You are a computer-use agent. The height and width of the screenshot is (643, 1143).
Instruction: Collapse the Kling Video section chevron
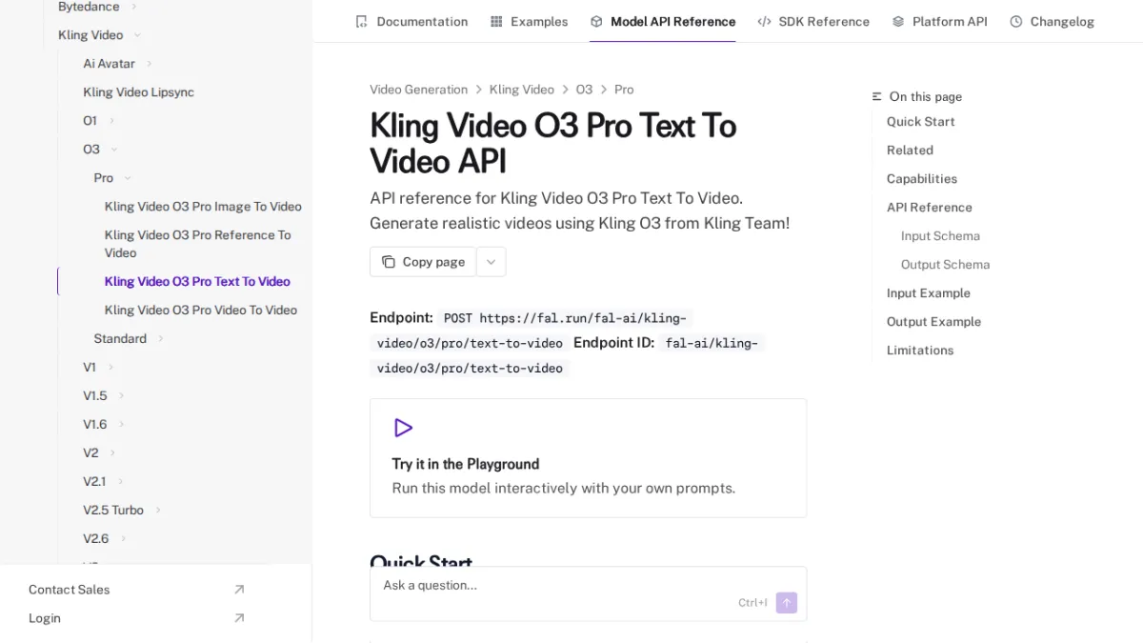click(137, 35)
